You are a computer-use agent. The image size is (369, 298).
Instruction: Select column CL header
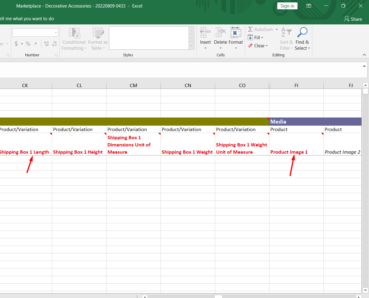79,85
